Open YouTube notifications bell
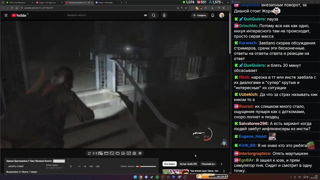The width and height of the screenshot is (320, 180). click(213, 15)
